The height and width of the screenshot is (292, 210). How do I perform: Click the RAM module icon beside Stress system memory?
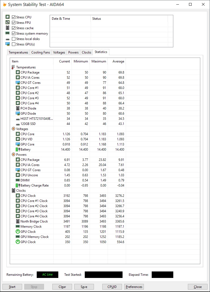8,33
